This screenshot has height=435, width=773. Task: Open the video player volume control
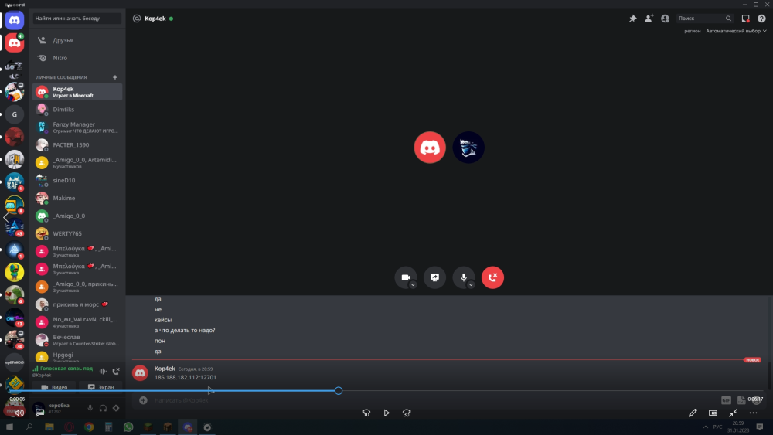pyautogui.click(x=19, y=413)
